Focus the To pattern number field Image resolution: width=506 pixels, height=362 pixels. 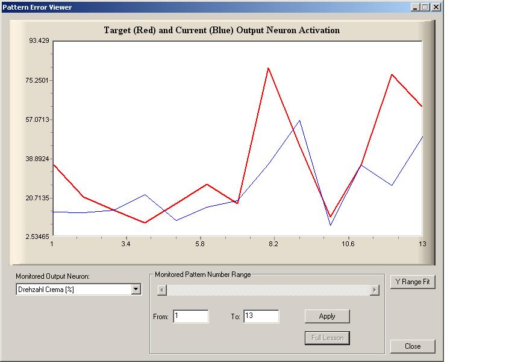pos(261,316)
